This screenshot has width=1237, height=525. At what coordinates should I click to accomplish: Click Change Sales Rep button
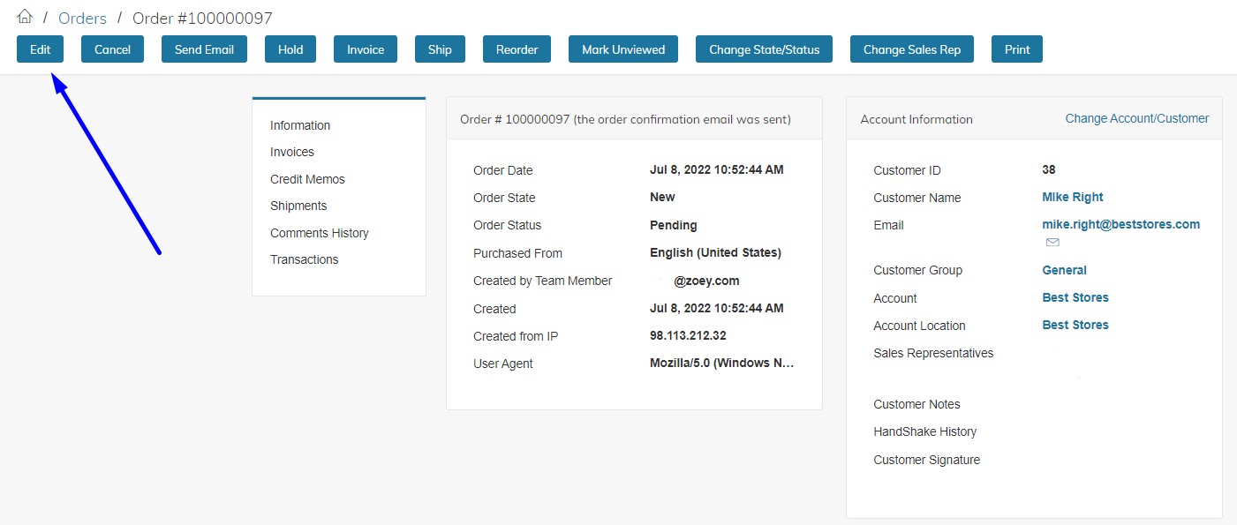tap(912, 49)
